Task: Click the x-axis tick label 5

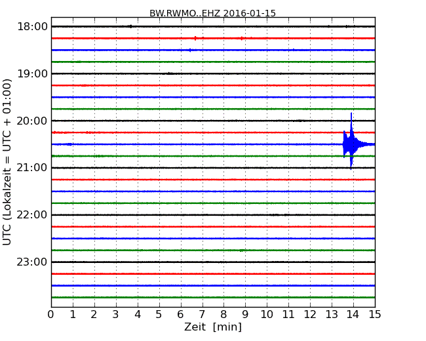Action: coord(159,315)
